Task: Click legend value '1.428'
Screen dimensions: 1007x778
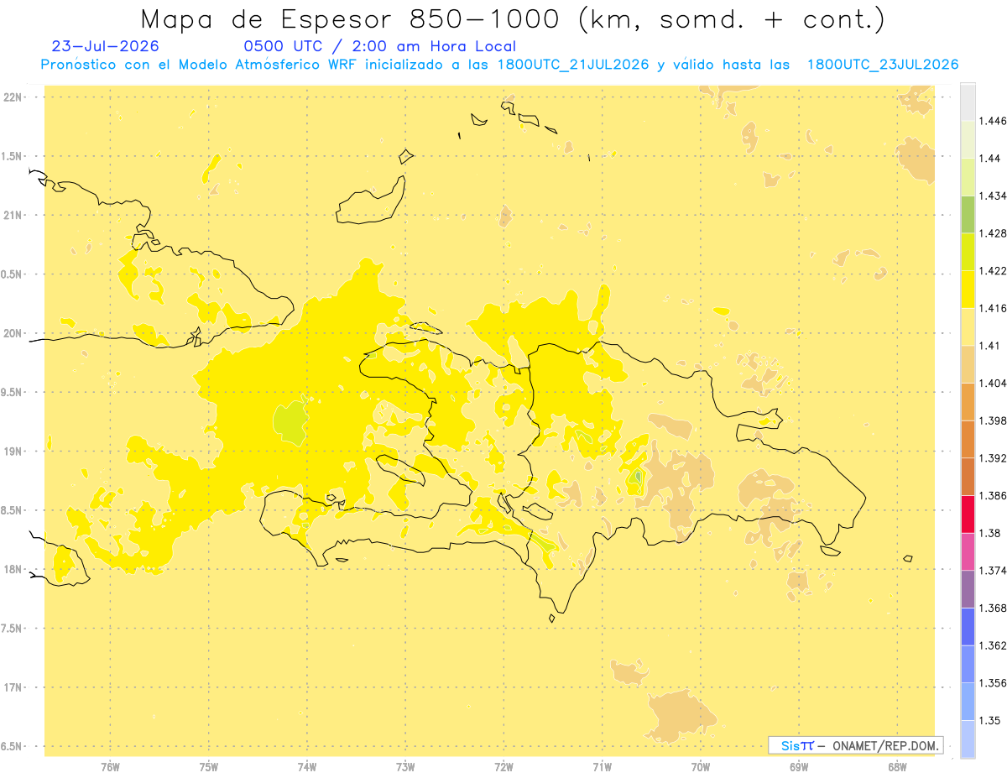Action: [x=992, y=233]
